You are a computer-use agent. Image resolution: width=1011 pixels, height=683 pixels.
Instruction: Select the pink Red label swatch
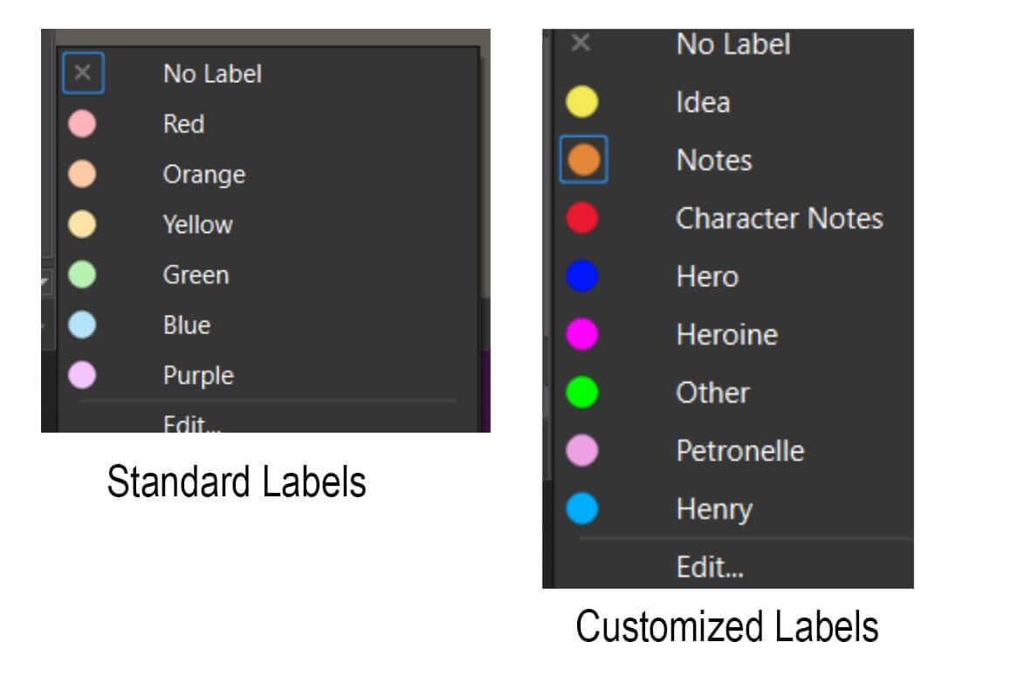click(82, 124)
